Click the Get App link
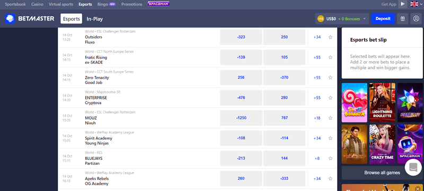Image resolution: width=424 pixels, height=191 pixels. click(x=389, y=4)
